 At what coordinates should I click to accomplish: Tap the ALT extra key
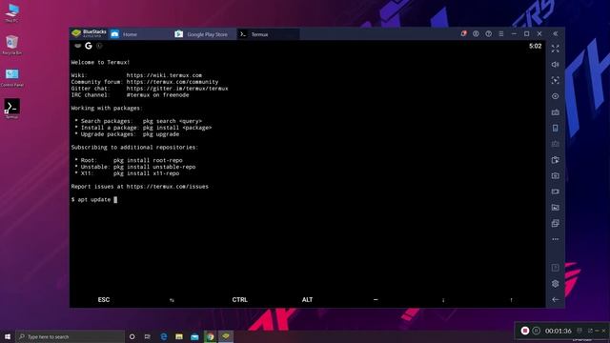tap(307, 300)
